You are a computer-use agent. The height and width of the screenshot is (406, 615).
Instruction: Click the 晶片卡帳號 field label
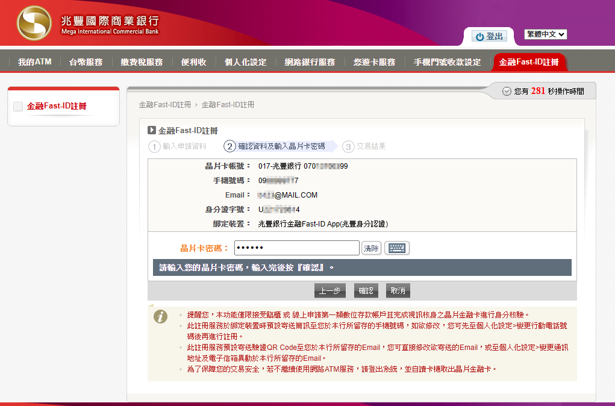coord(228,166)
